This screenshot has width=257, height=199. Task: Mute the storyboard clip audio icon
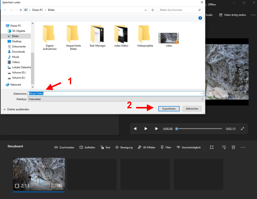pos(59,186)
